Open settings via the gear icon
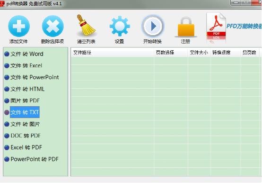This screenshot has height=183, width=262. 120,26
